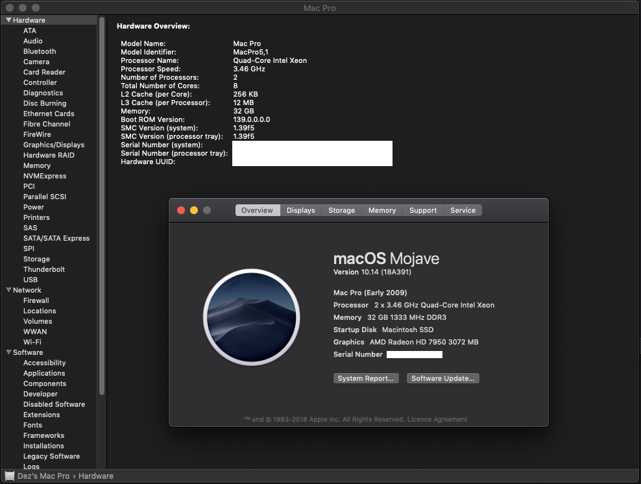This screenshot has width=641, height=484.
Task: Select NVMExpress in the sidebar
Action: 45,176
